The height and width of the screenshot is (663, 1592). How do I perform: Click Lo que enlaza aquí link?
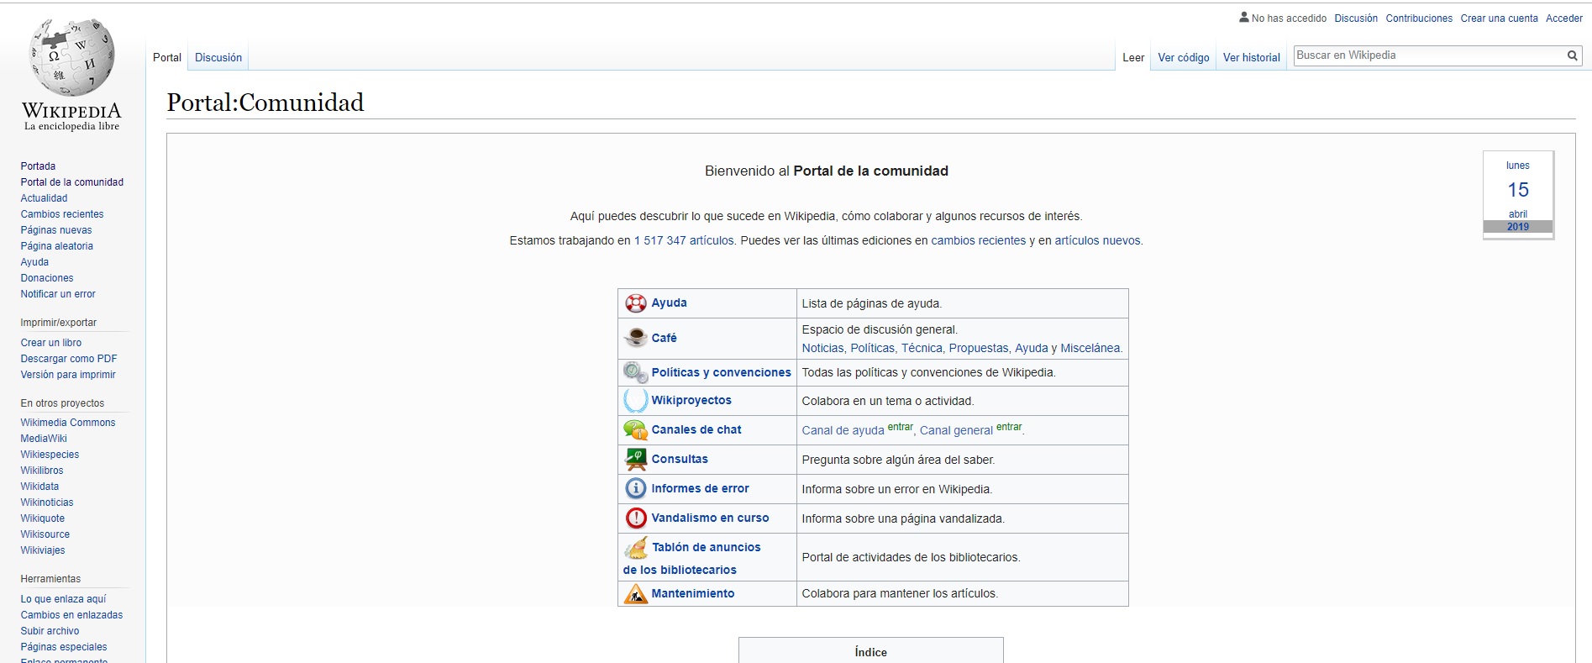pyautogui.click(x=64, y=599)
